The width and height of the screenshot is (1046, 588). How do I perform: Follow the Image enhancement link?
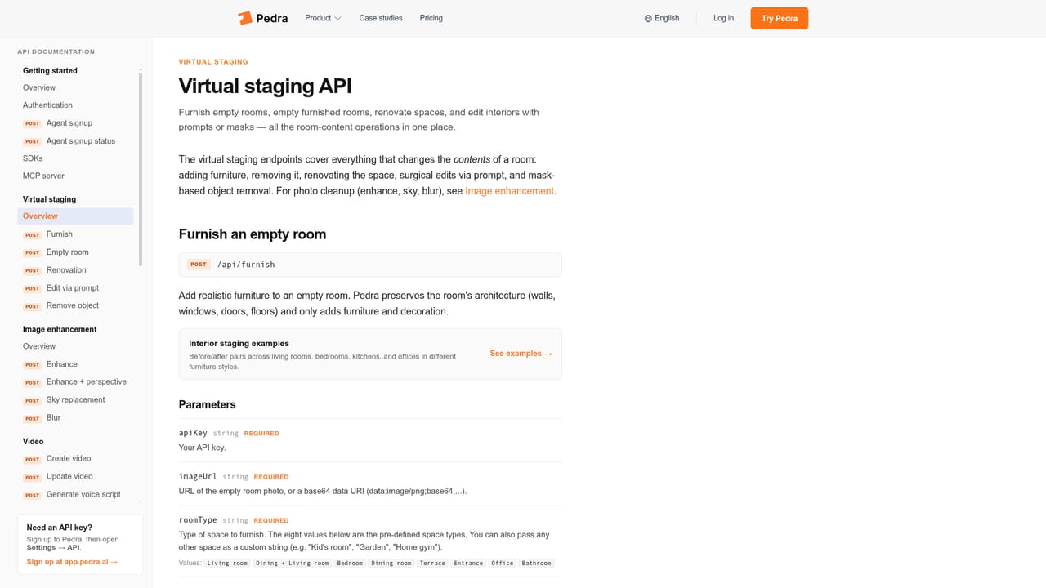click(x=509, y=191)
